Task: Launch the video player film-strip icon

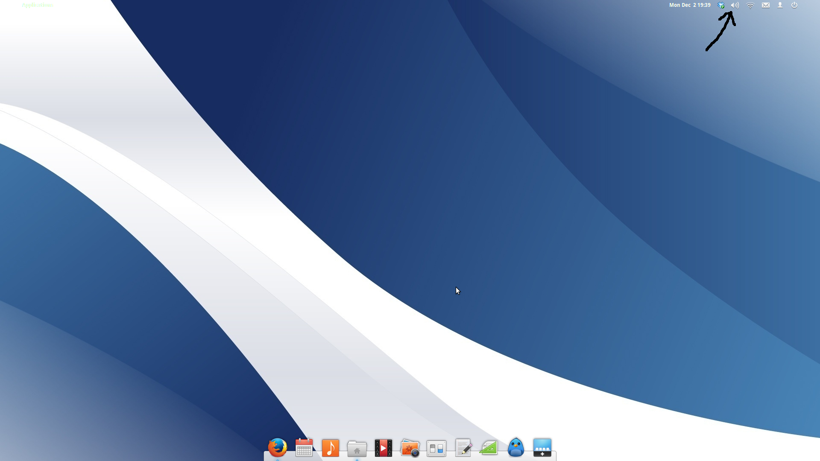Action: click(383, 448)
